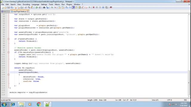Screen dimensions: 191x107
Task: Toggle the highlighted indent guide button
Action: 73,7
